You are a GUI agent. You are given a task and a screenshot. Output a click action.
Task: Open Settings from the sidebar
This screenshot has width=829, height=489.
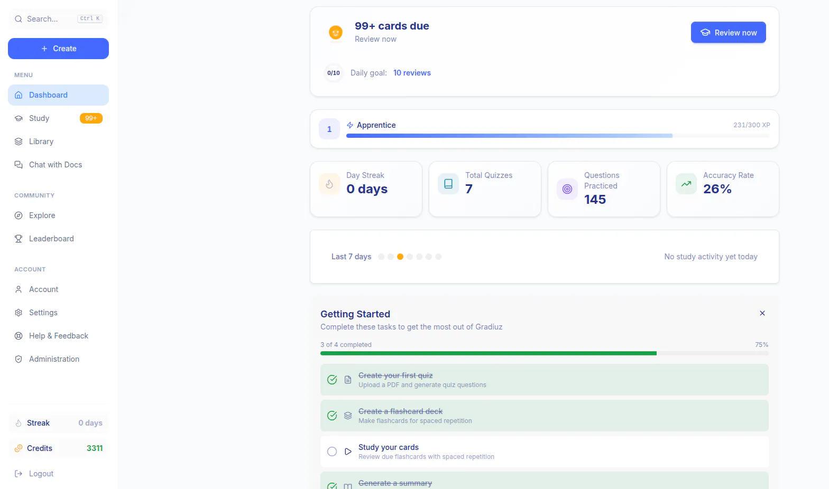[58, 313]
